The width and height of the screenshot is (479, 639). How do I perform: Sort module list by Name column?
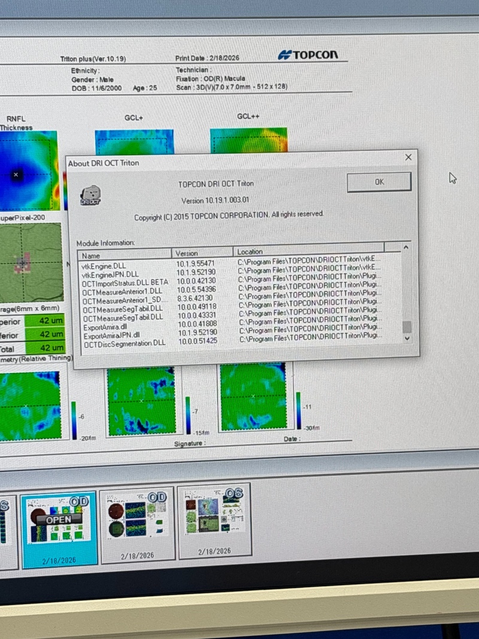(x=125, y=255)
